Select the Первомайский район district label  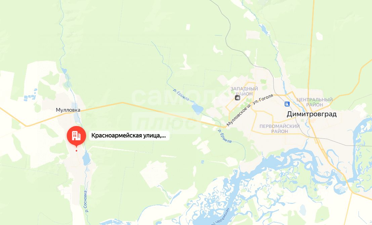coord(280,129)
